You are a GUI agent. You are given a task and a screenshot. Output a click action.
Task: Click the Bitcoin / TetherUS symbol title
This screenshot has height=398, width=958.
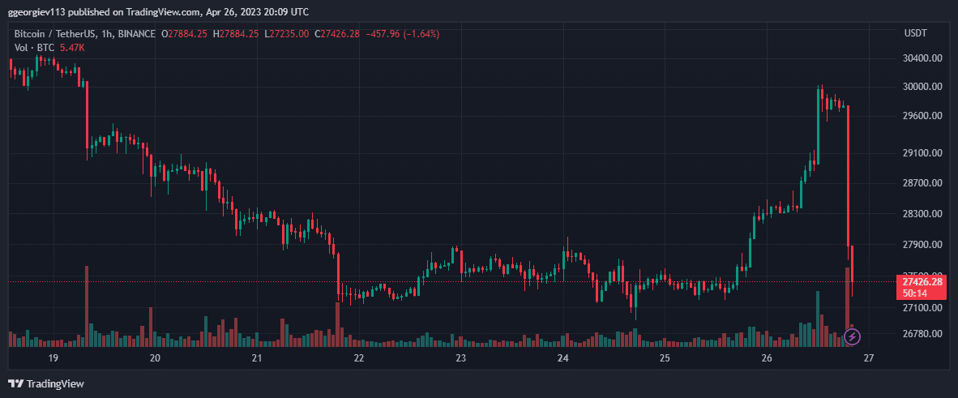56,34
